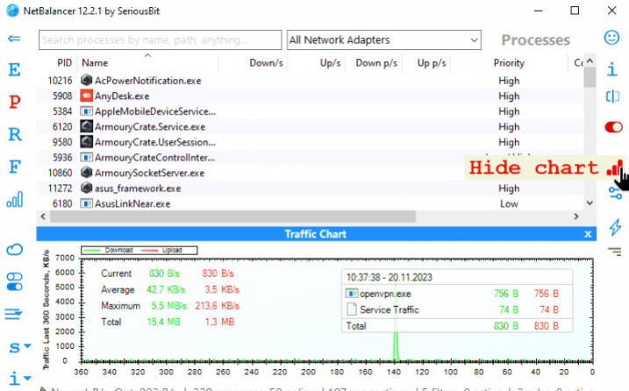Select the AnyDesk.exe process row
Image resolution: width=629 pixels, height=391 pixels.
[x=263, y=96]
